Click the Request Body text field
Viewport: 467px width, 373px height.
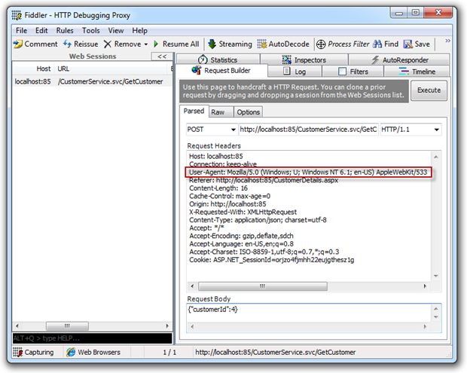coord(308,313)
